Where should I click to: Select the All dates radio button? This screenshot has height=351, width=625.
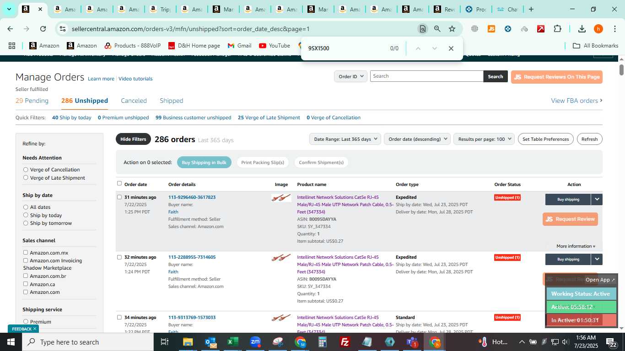pyautogui.click(x=26, y=207)
